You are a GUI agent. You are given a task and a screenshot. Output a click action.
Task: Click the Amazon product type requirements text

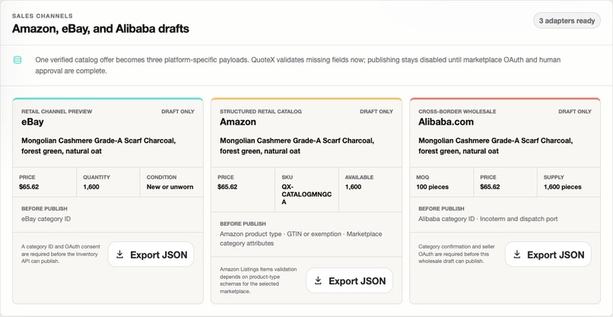click(x=300, y=239)
